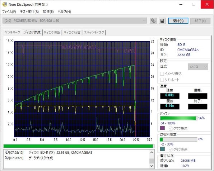Click the Nero DiscSpeed title bar icon
This screenshot has width=214, height=171.
point(5,4)
